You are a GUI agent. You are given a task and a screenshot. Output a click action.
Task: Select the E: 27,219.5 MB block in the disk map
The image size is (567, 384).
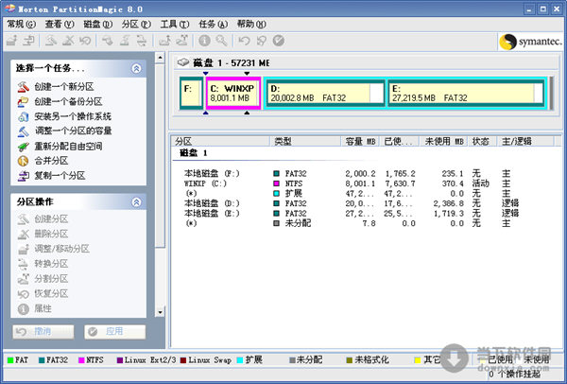pyautogui.click(x=466, y=93)
